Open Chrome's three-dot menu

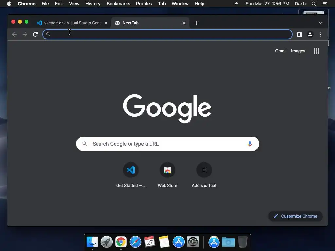pyautogui.click(x=321, y=34)
